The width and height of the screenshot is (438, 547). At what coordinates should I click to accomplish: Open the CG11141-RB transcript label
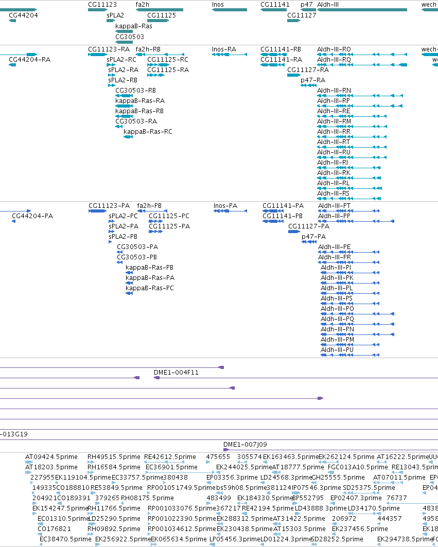click(281, 49)
